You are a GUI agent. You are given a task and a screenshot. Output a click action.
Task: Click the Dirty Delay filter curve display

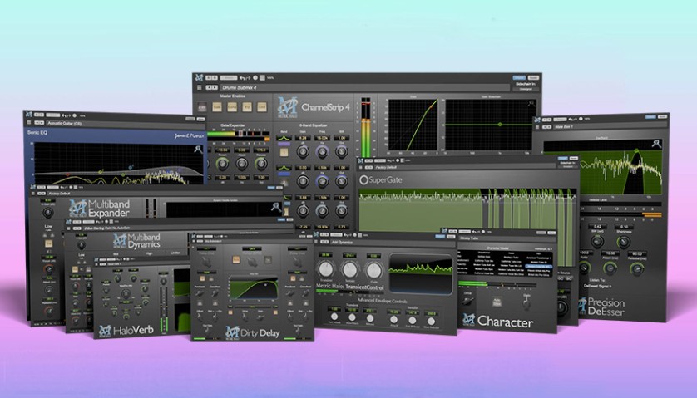coord(253,288)
